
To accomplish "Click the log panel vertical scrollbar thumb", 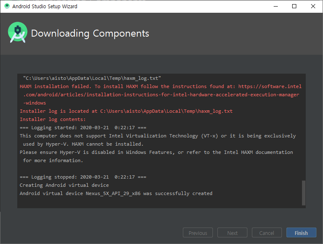I will [303, 193].
